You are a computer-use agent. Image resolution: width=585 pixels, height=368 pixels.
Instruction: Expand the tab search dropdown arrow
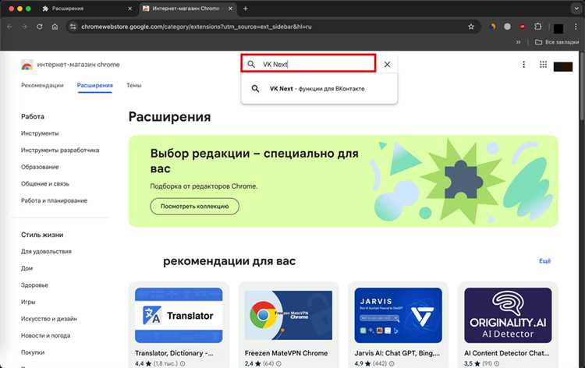coord(576,9)
